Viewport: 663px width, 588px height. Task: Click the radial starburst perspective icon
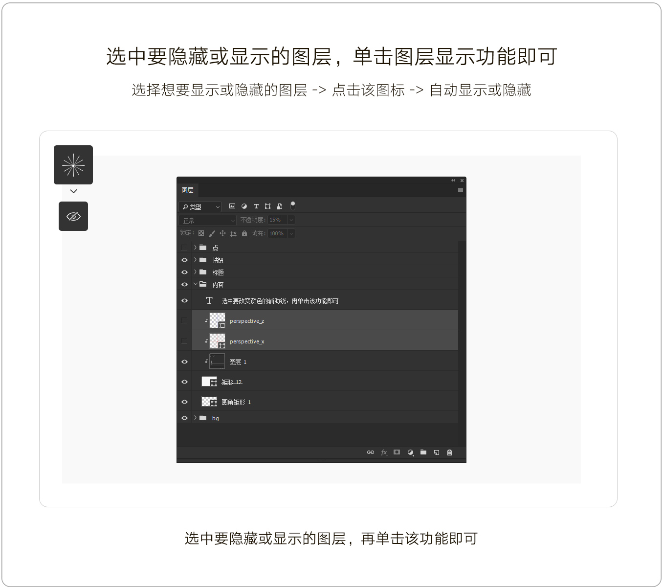point(73,165)
